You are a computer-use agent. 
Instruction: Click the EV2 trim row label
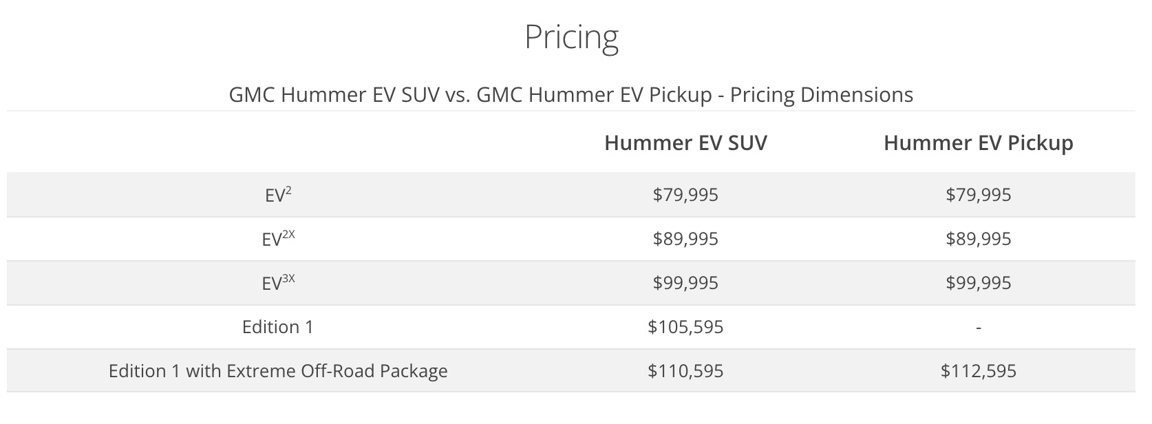(278, 195)
